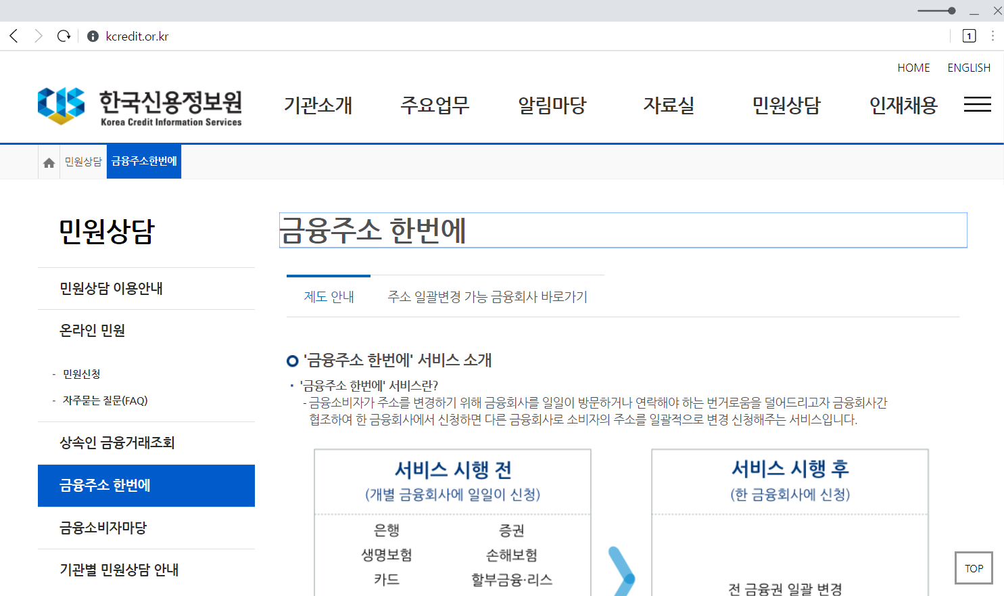Expand the 민원상담 breadcrumb dropdown
Viewport: 1004px width, 596px height.
(83, 162)
